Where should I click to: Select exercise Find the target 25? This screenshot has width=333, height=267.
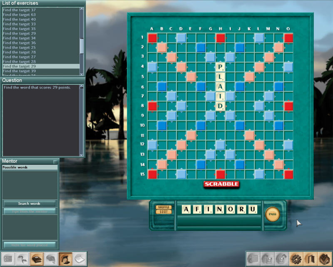[41, 48]
